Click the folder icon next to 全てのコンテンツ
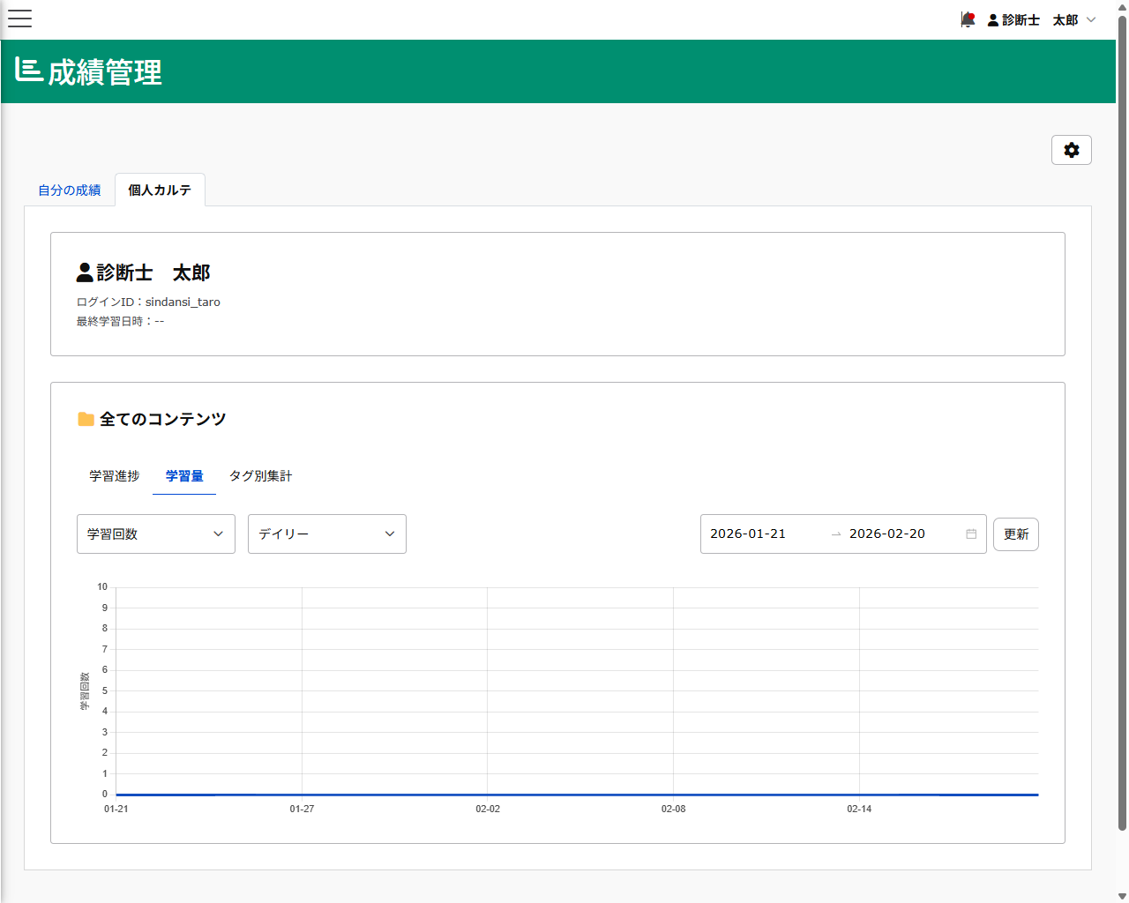Image resolution: width=1129 pixels, height=903 pixels. [x=86, y=419]
